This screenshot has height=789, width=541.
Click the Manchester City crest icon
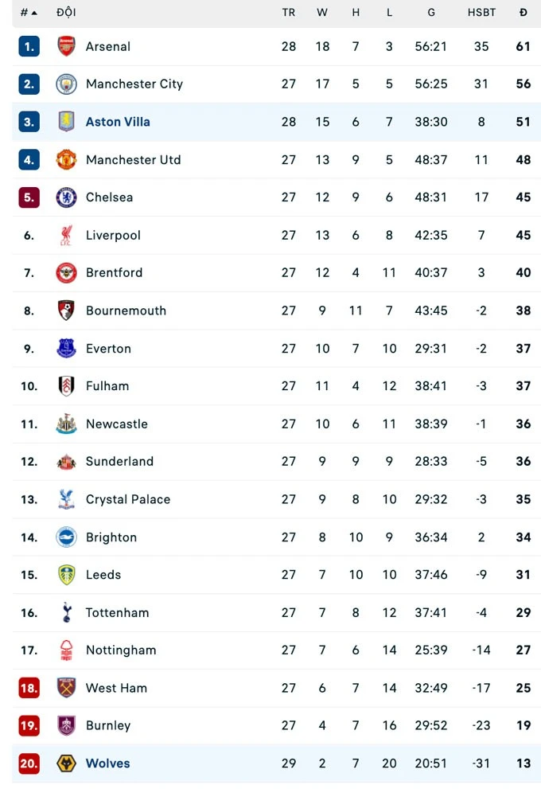click(66, 84)
